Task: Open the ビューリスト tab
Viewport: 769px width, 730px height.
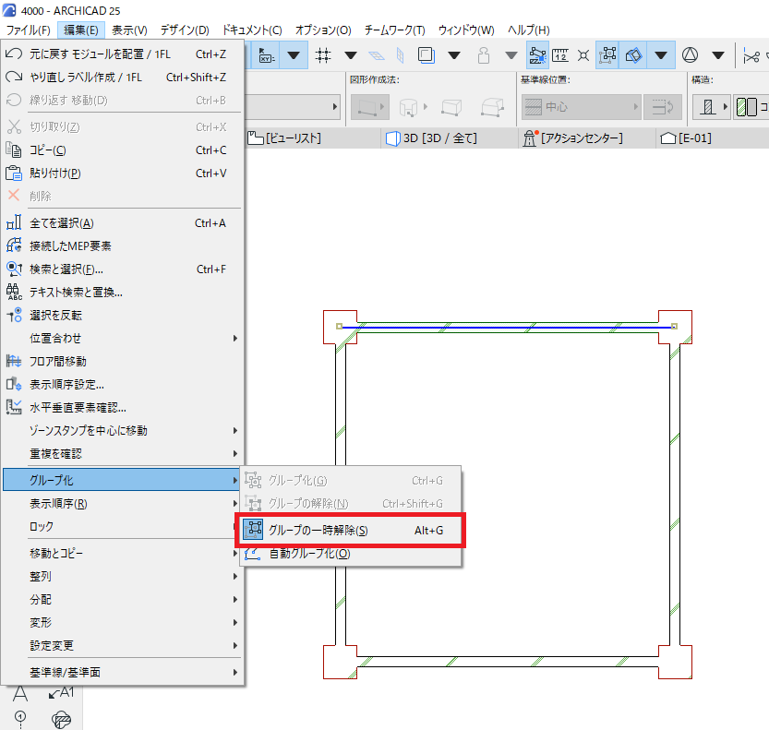Action: [284, 138]
